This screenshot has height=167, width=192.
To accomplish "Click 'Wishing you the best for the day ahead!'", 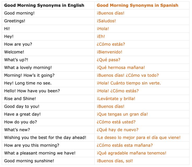I will click(x=45, y=138).
